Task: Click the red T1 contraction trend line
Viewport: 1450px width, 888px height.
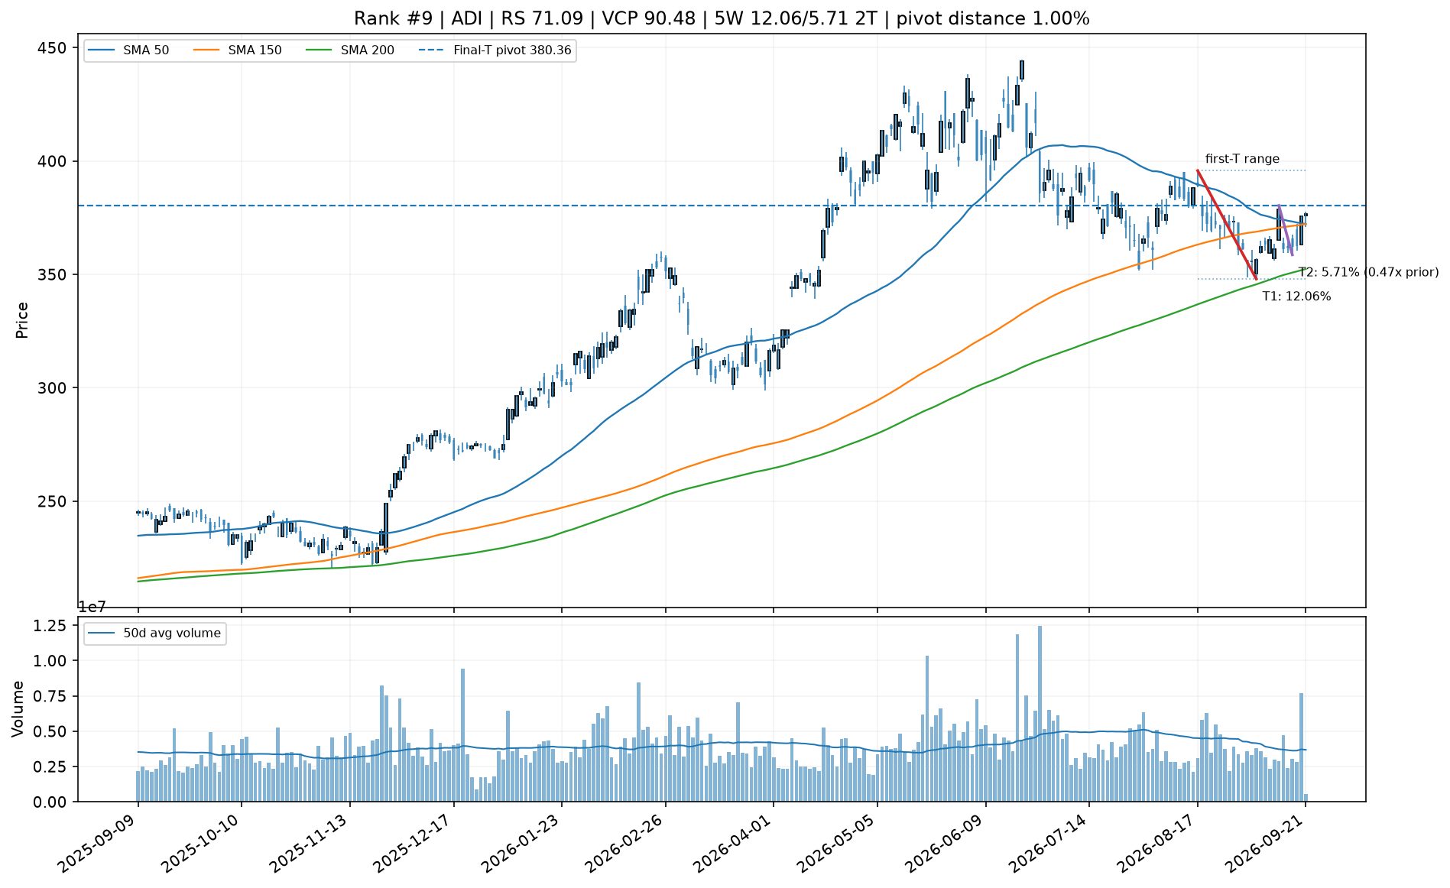Action: [x=1227, y=225]
